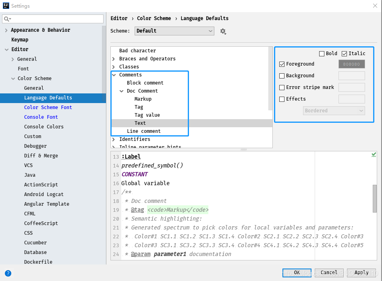Open the Bordered effects dropdown
This screenshot has height=281, width=382.
coord(334,110)
